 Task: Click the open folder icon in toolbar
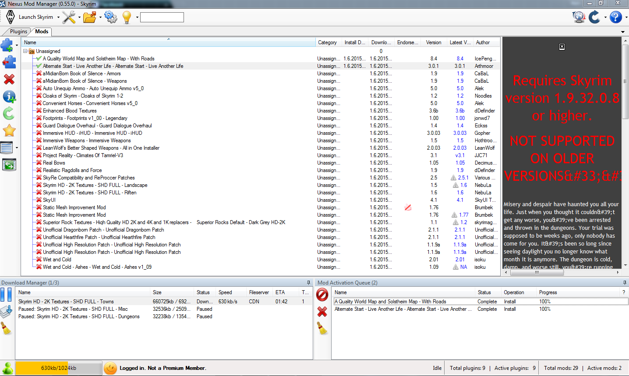[89, 17]
